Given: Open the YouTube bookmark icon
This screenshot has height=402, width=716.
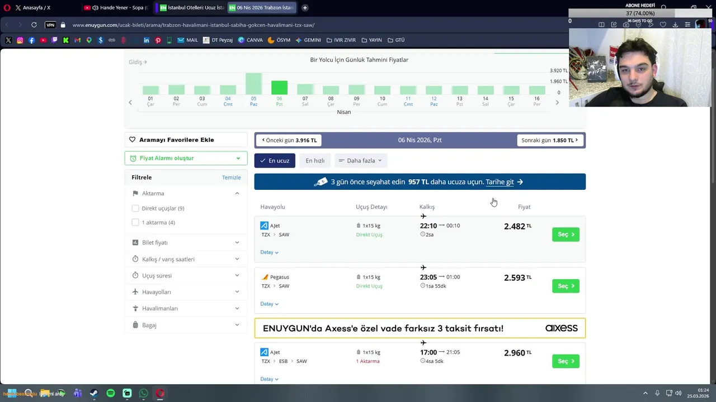Looking at the screenshot, I should point(43,40).
